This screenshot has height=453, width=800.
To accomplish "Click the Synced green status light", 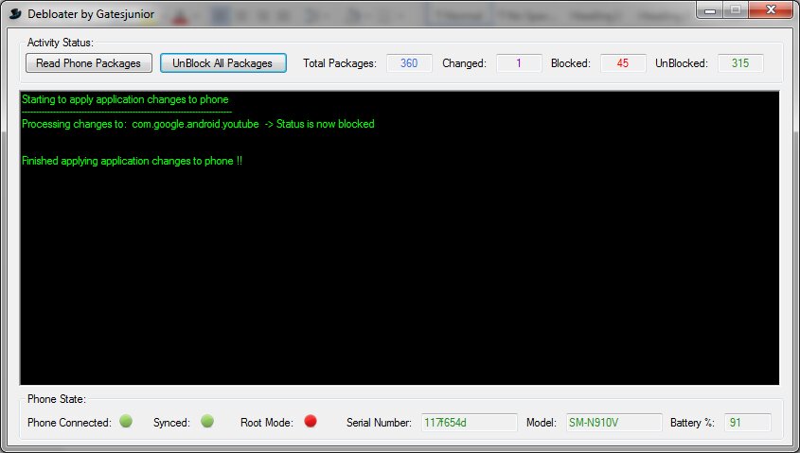I will (207, 421).
